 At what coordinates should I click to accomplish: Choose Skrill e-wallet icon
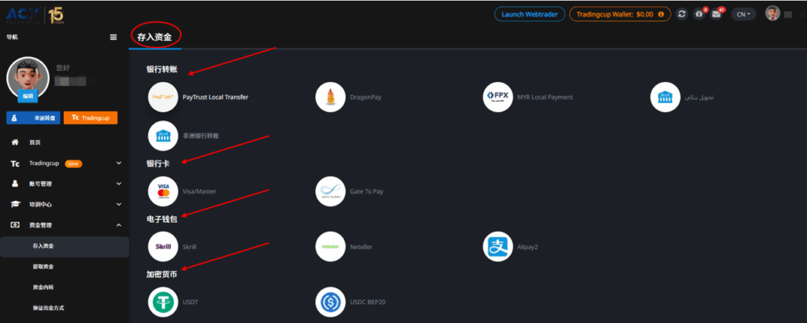click(x=163, y=247)
